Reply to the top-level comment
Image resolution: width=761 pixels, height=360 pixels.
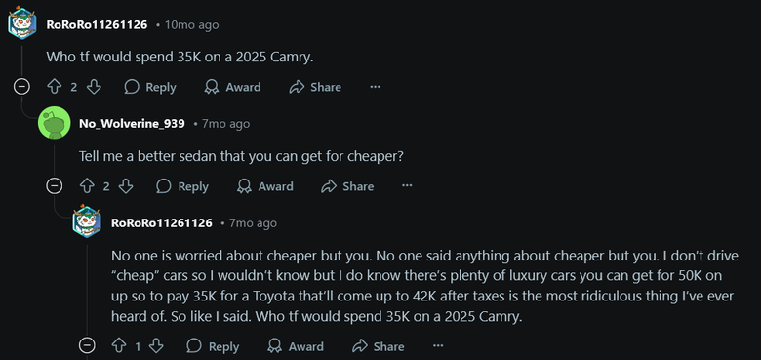[x=150, y=87]
